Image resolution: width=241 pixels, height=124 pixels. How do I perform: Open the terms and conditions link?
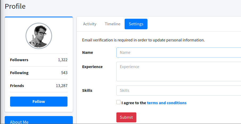pyautogui.click(x=167, y=103)
